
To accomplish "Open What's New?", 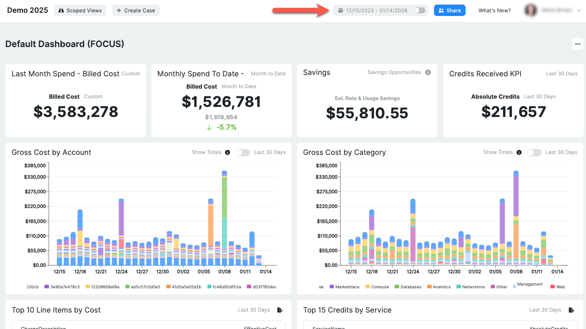I will click(494, 11).
